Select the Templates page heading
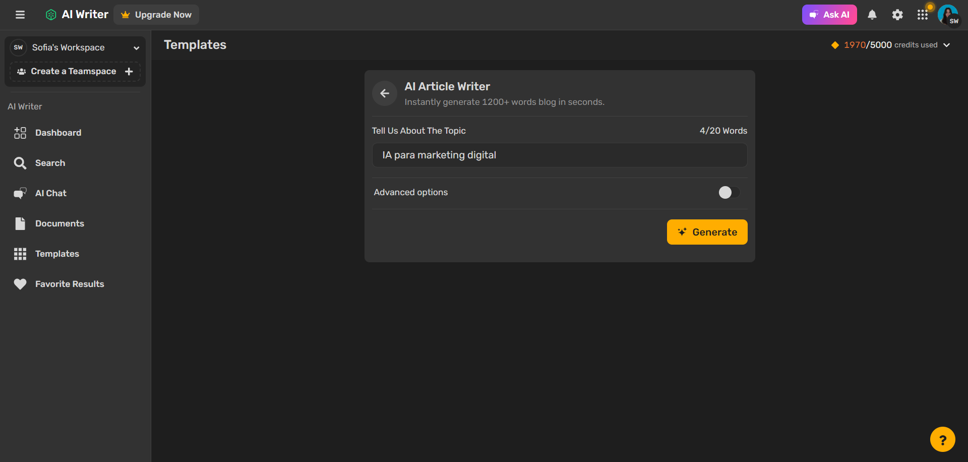This screenshot has width=968, height=462. pyautogui.click(x=195, y=45)
